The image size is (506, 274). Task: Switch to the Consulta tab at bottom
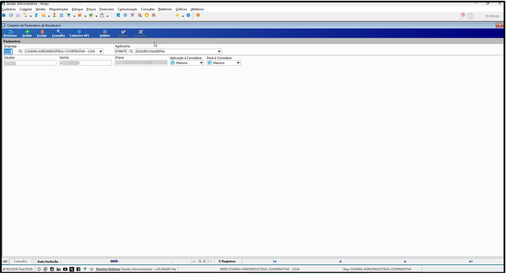point(20,262)
